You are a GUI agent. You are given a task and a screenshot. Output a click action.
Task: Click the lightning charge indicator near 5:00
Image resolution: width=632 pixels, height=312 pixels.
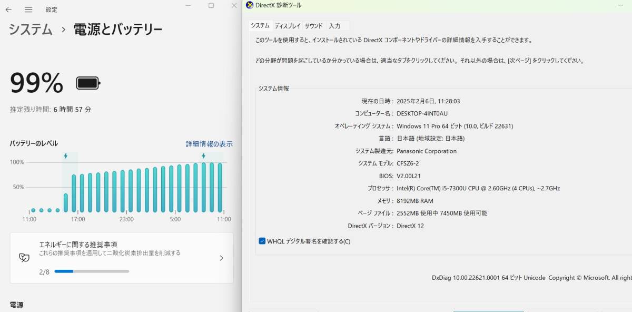click(x=204, y=155)
